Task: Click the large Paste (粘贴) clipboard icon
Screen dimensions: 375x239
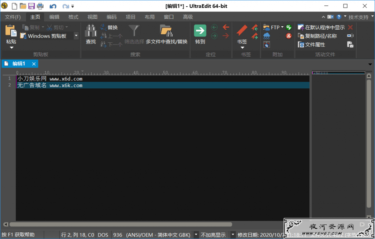Action: (x=11, y=31)
